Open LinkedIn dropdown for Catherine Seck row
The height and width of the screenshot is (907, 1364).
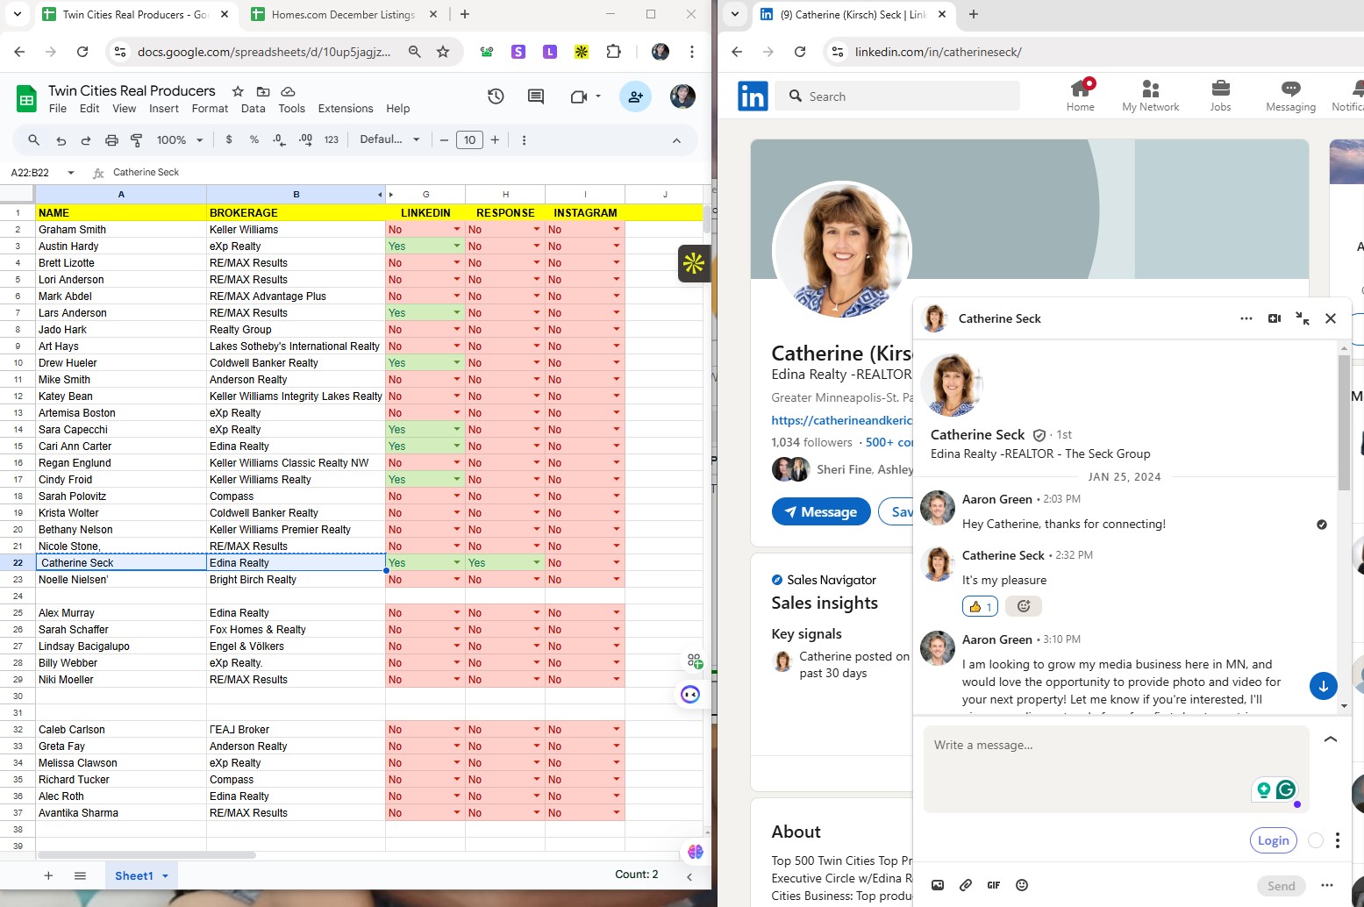coord(457,563)
